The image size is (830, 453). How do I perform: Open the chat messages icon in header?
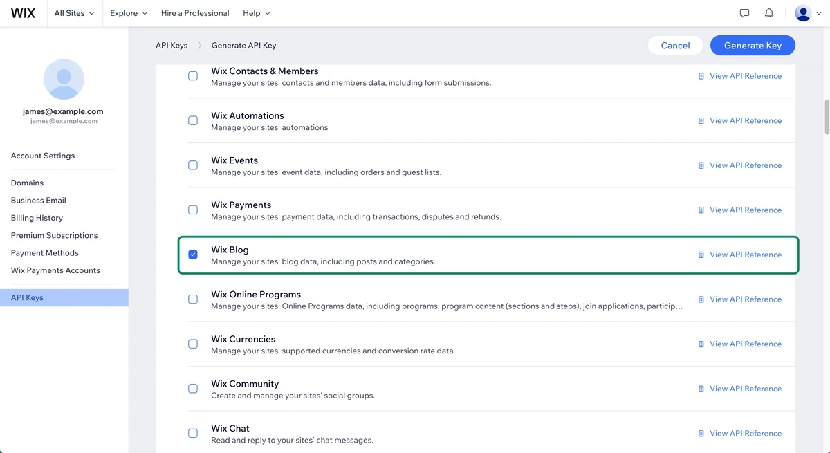pyautogui.click(x=744, y=13)
